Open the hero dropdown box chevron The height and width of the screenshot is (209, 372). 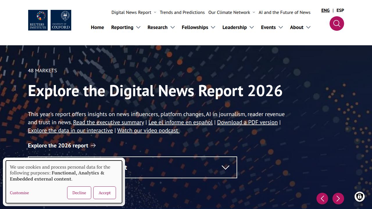pyautogui.click(x=226, y=167)
